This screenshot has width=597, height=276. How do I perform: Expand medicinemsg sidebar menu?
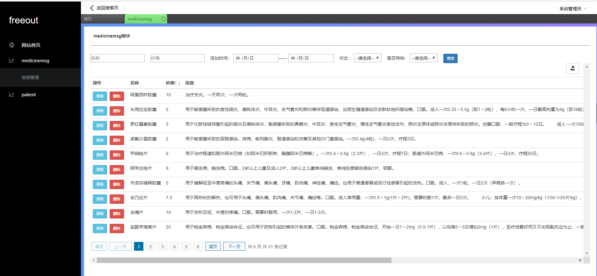35,61
